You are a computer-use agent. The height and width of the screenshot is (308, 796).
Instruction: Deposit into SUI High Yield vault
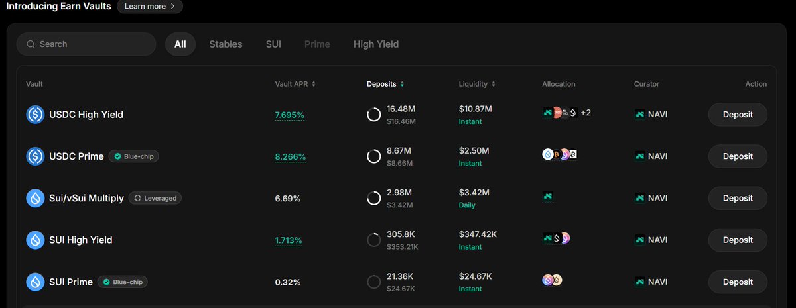[738, 240]
